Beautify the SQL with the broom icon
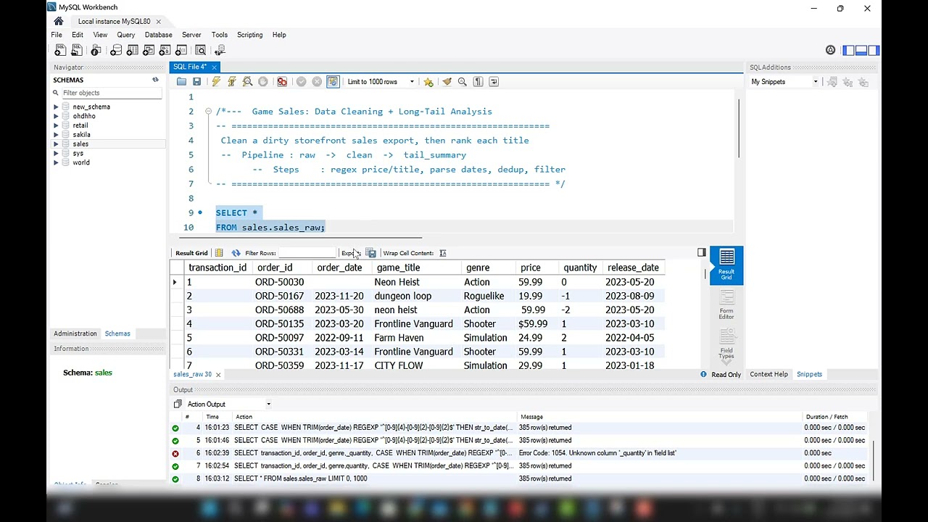This screenshot has width=928, height=522. [x=447, y=82]
